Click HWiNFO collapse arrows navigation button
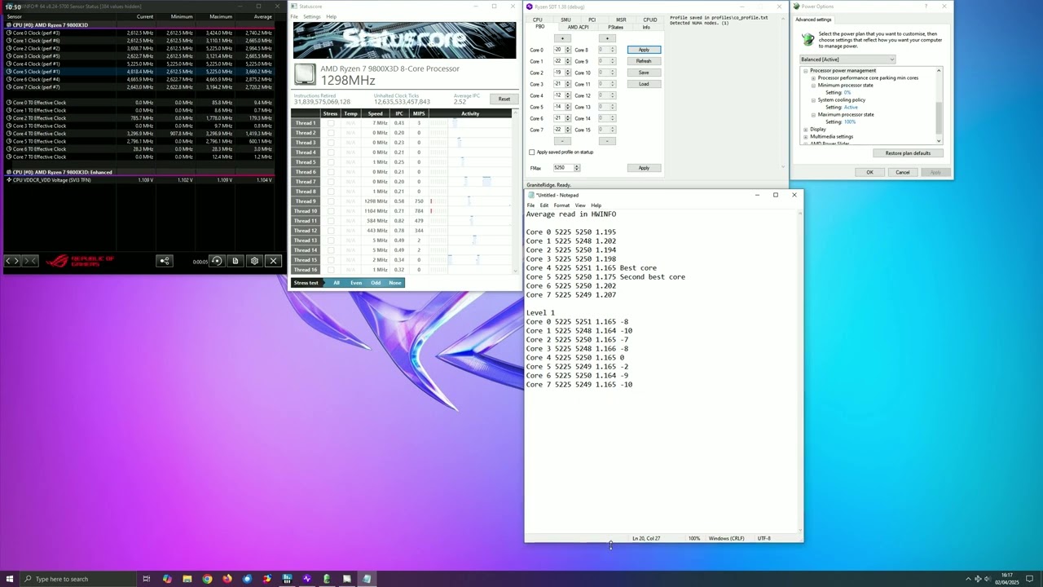This screenshot has height=587, width=1043. pos(30,261)
